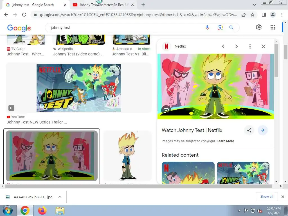Search by image with Lens icon
This screenshot has width=288, height=216.
(x=220, y=28)
